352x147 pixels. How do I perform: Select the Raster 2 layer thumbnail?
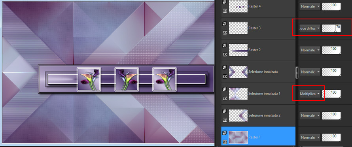238,50
